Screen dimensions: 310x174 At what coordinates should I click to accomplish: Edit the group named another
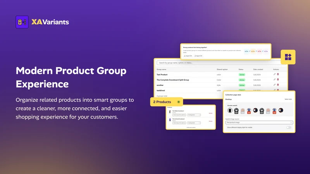pos(274,85)
